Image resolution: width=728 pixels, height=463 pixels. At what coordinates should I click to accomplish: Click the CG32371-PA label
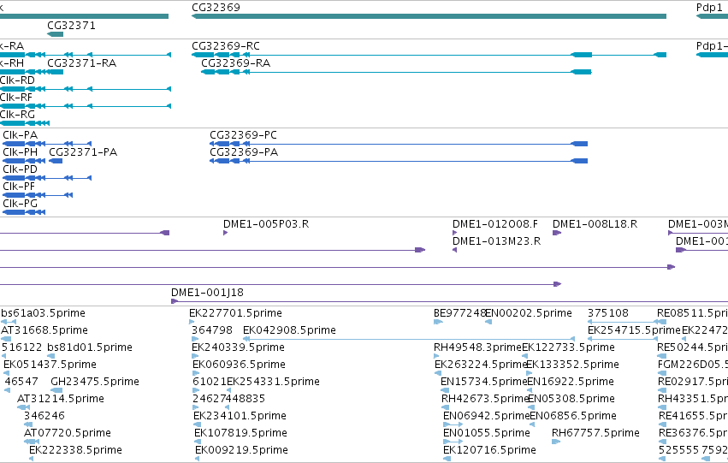(x=83, y=151)
